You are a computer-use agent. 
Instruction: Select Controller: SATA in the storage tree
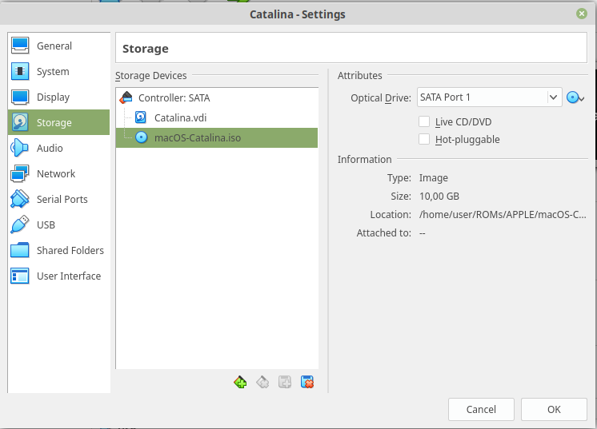tap(174, 97)
